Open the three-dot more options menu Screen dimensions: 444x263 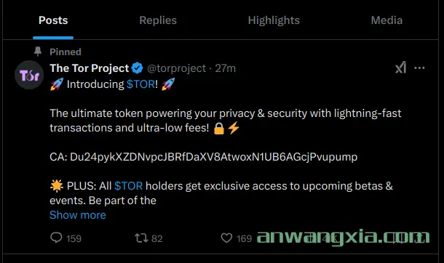tap(419, 68)
